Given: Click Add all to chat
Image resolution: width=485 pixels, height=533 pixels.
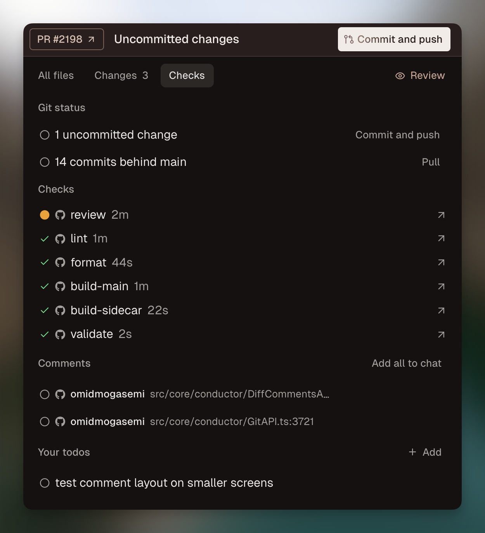Looking at the screenshot, I should 406,363.
